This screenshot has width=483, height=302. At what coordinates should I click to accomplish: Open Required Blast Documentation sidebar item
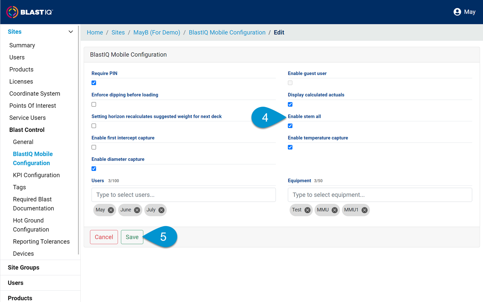(x=33, y=204)
